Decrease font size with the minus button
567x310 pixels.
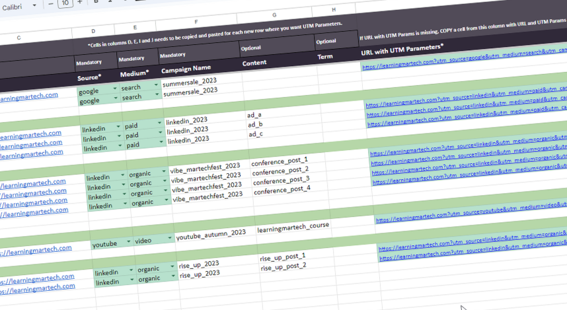click(x=51, y=3)
